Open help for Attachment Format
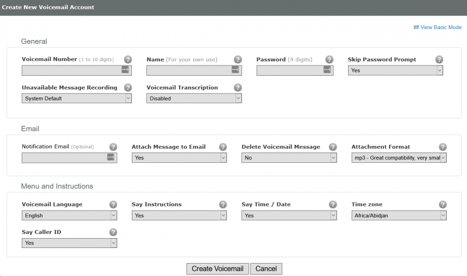The width and height of the screenshot is (467, 276). (x=443, y=147)
